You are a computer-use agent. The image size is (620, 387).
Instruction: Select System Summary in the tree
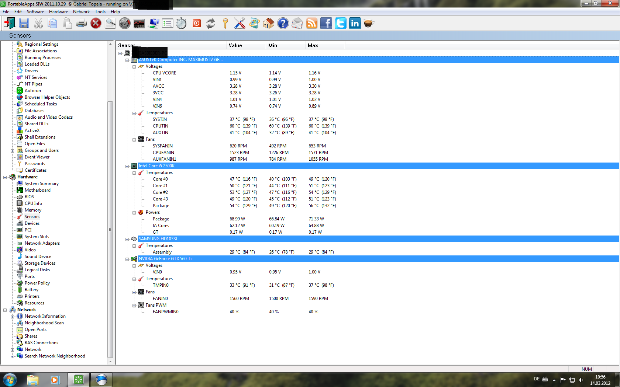(x=42, y=184)
